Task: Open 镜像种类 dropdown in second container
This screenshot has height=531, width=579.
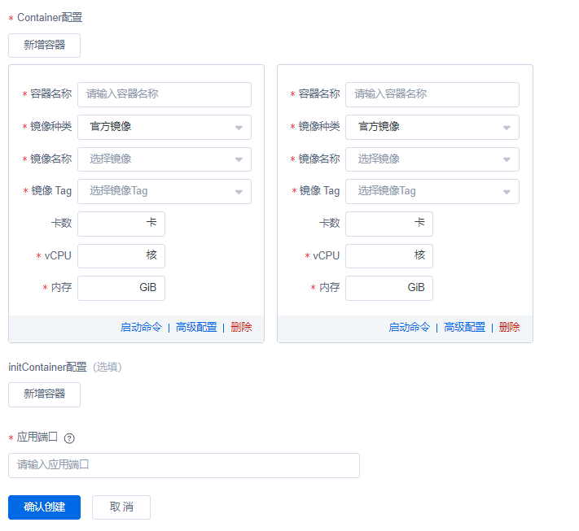Action: (x=432, y=127)
